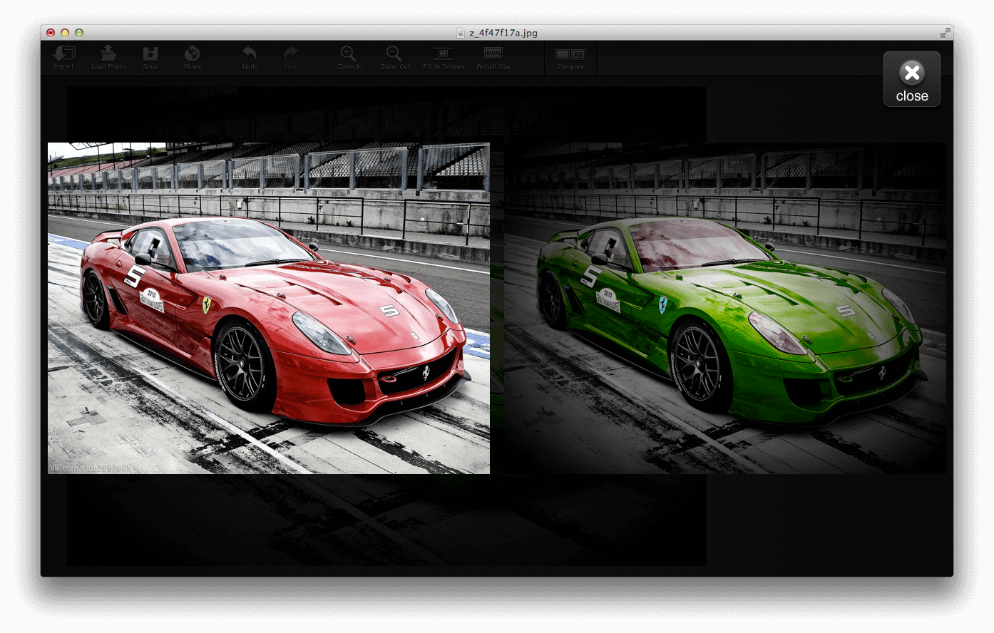Undo the last edit
This screenshot has height=633, width=994.
click(x=250, y=57)
